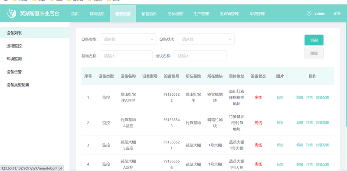This screenshot has width=347, height=171.
Task: Click the 竹笋基地A监控 device name cell
Action: (128, 123)
